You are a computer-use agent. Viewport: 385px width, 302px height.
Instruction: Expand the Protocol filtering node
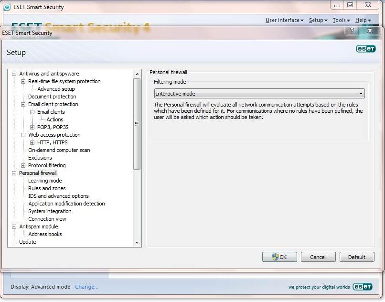pos(23,165)
